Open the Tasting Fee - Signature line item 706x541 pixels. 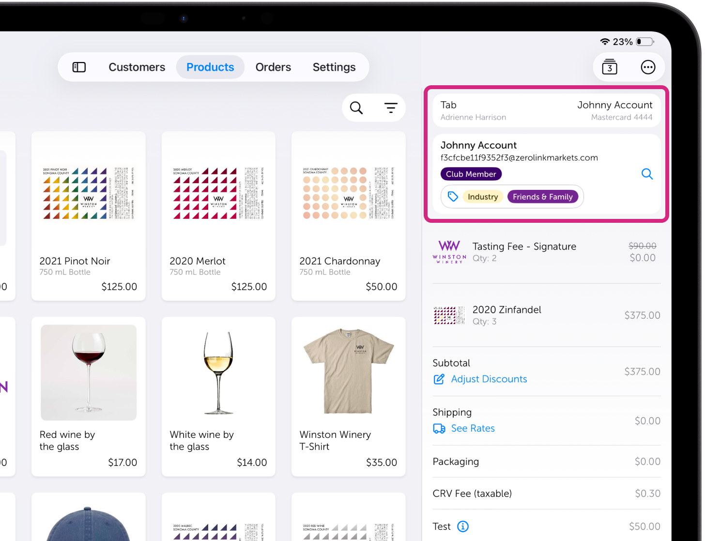(x=546, y=252)
